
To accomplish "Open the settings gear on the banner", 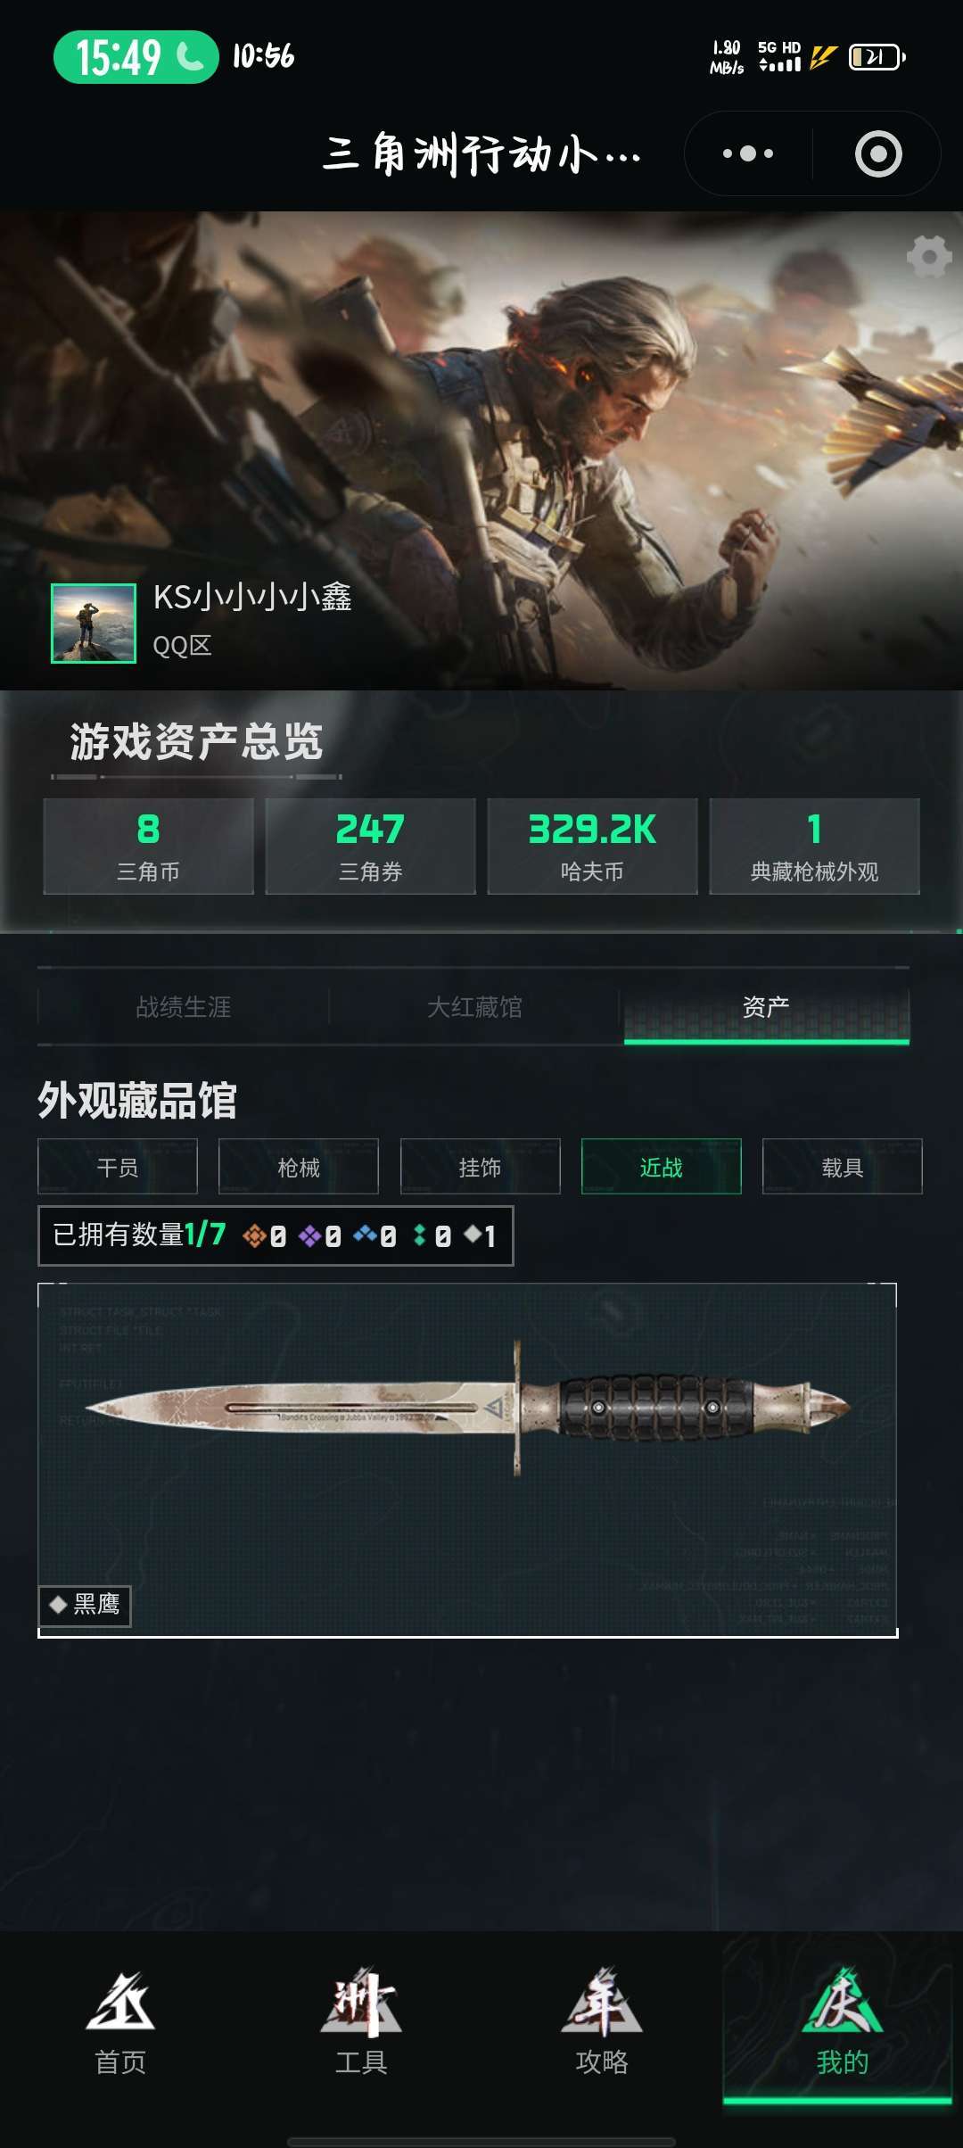I will [x=929, y=257].
